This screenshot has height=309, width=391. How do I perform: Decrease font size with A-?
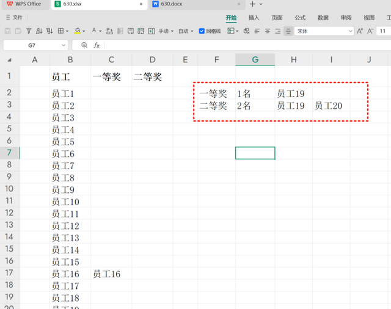coord(370,31)
